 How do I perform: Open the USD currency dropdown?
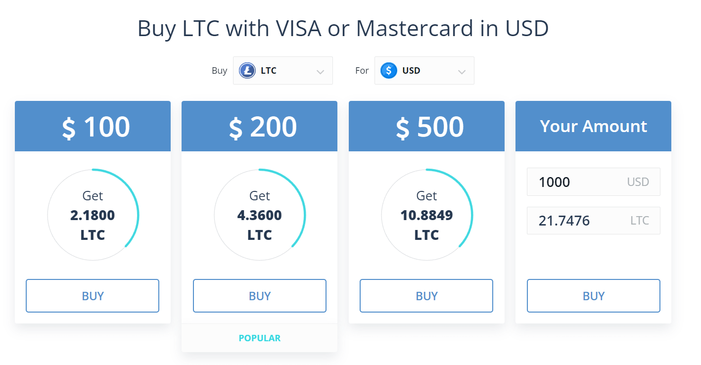424,70
